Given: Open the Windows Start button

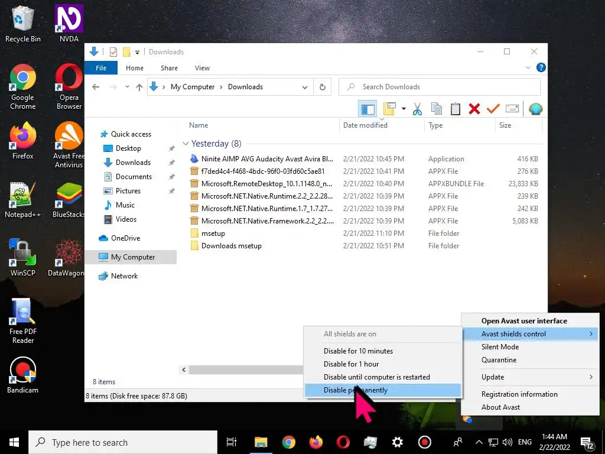Looking at the screenshot, I should pos(14,442).
